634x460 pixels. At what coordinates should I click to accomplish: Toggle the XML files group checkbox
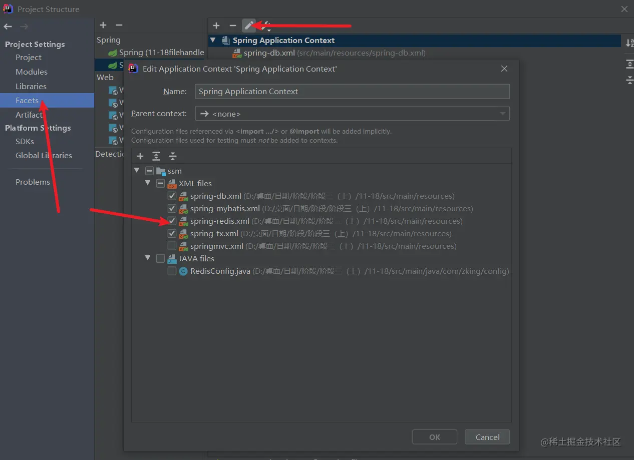pyautogui.click(x=160, y=184)
